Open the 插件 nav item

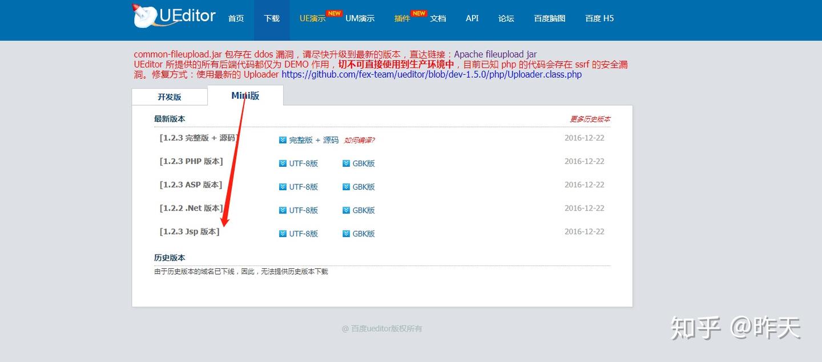coord(402,18)
